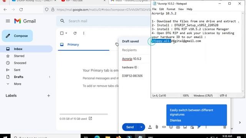Insert a link with the chain icon
The image size is (246, 138).
[x=164, y=127]
